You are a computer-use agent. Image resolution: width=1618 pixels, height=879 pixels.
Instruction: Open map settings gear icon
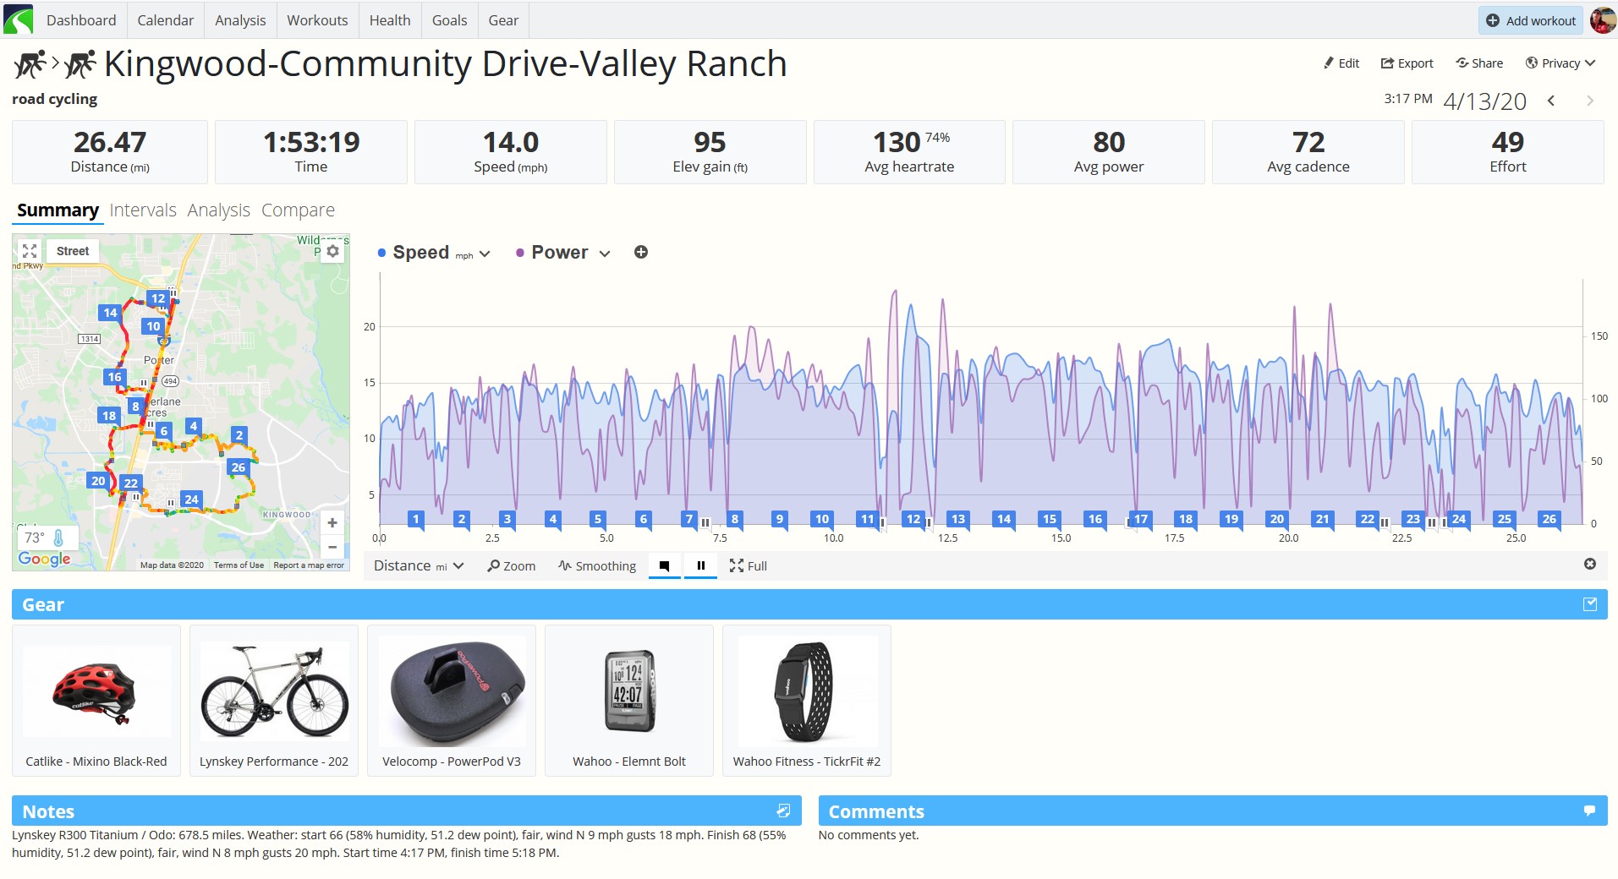(x=333, y=251)
